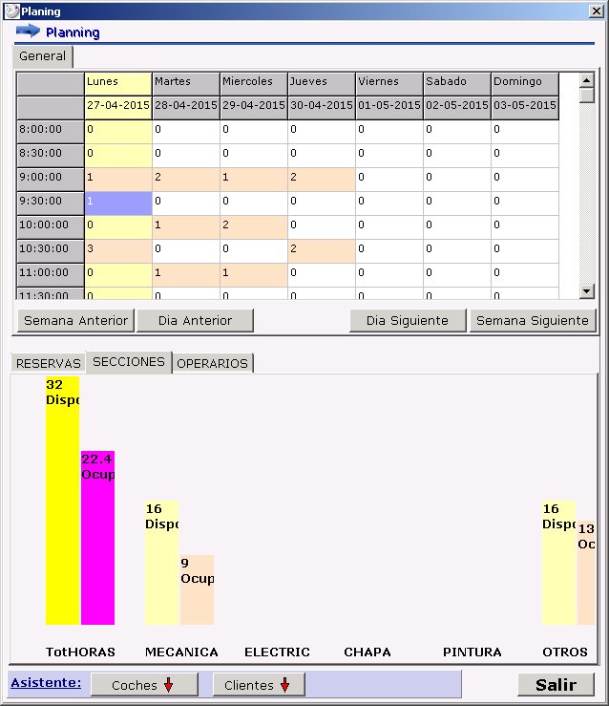609x706 pixels.
Task: Select the Domingo column header
Action: click(525, 84)
